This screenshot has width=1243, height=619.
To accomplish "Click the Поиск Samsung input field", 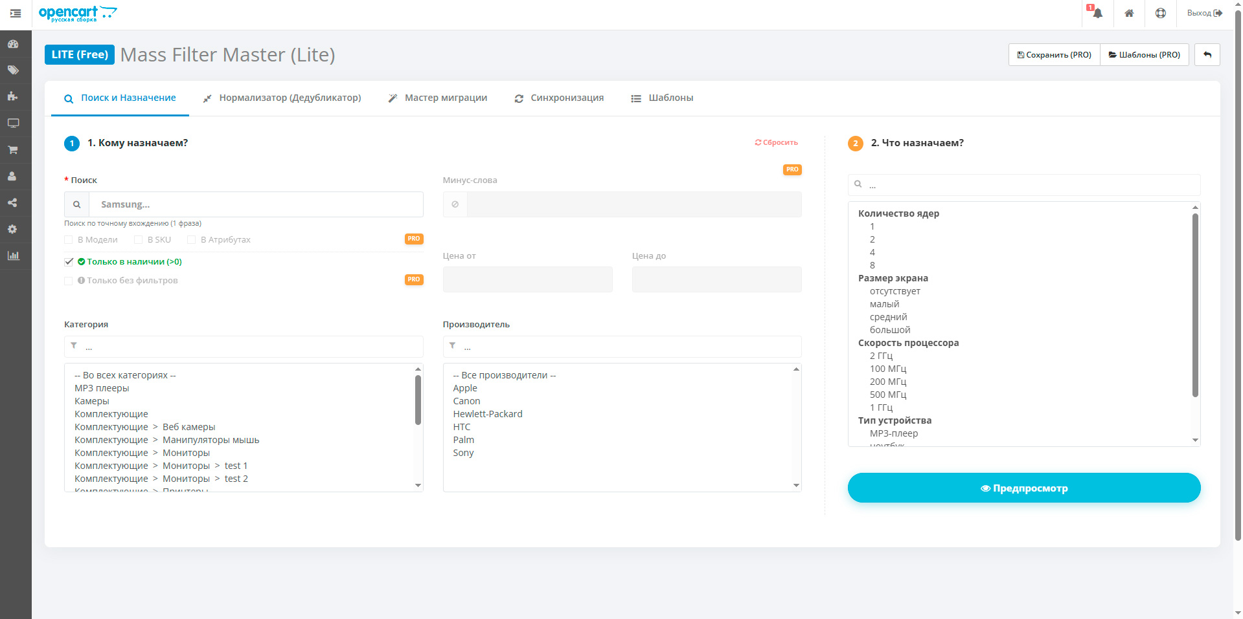I will point(256,204).
